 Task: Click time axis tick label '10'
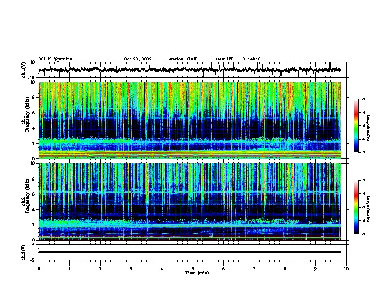click(x=346, y=269)
